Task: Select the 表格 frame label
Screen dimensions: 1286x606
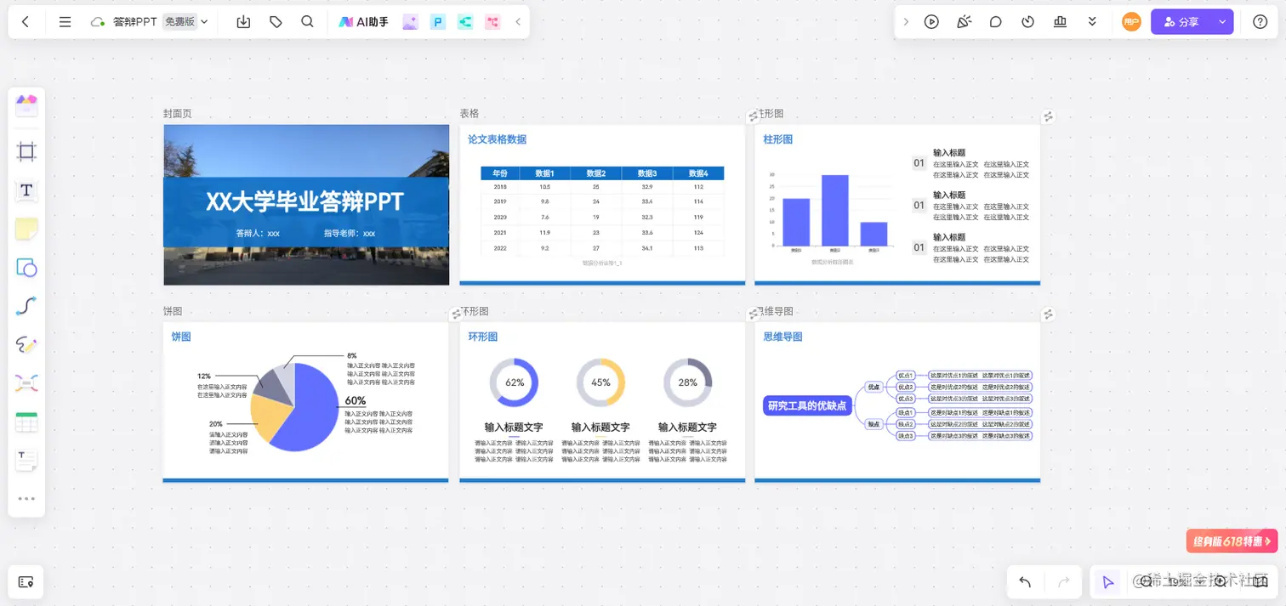Action: 469,114
